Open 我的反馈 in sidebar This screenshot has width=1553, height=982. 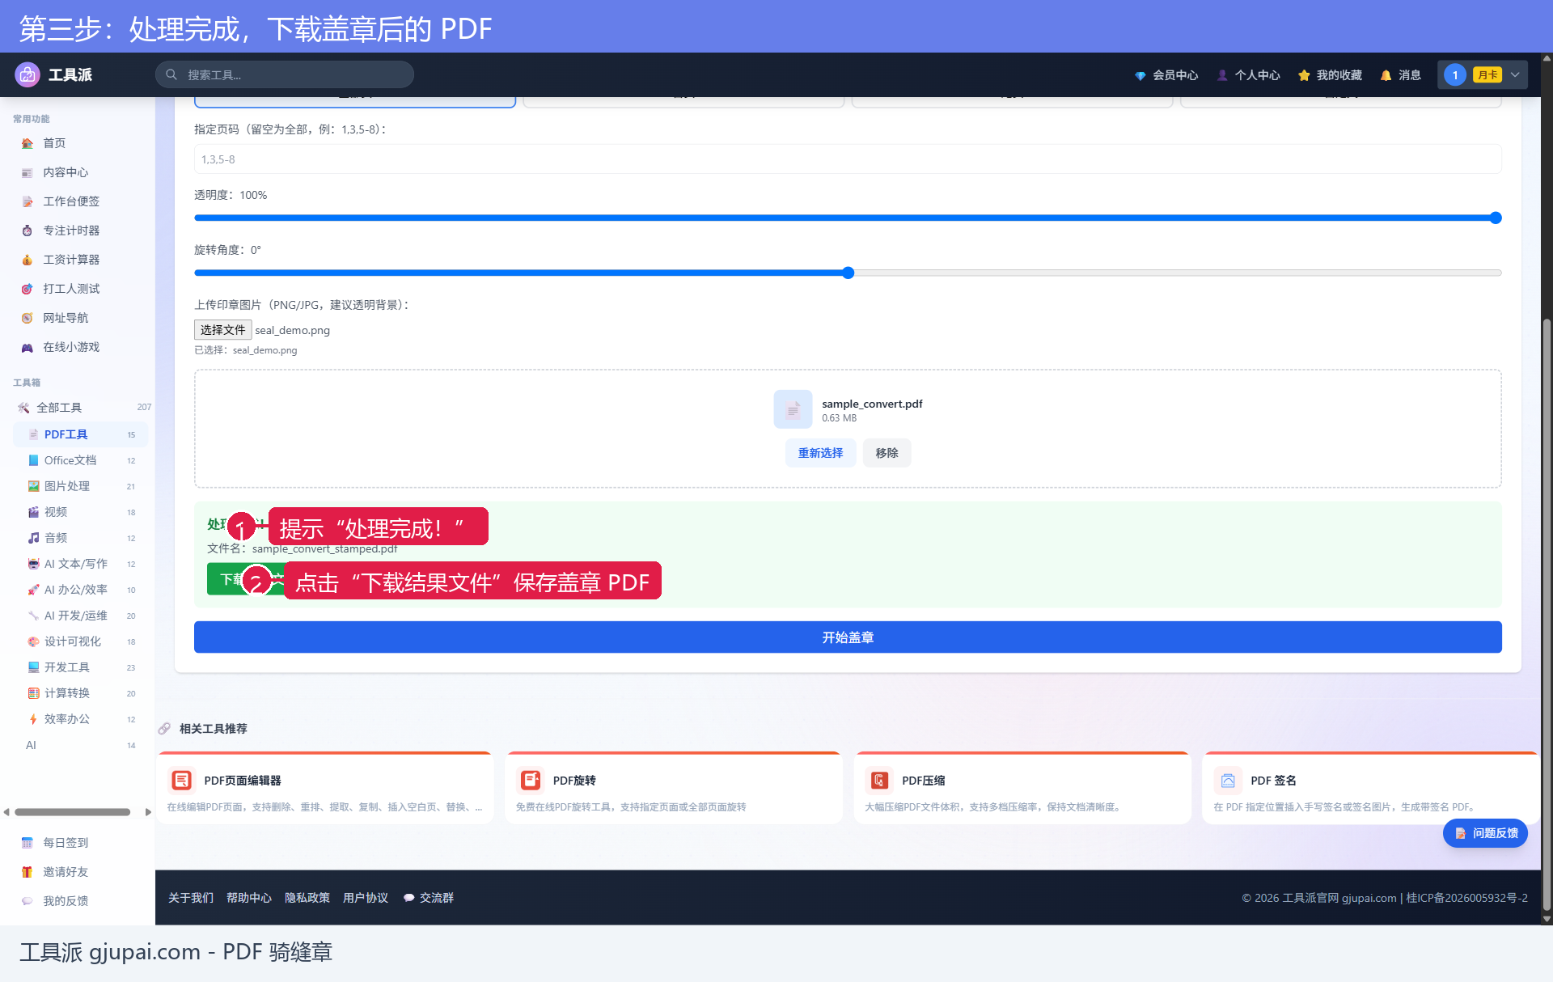pos(66,901)
